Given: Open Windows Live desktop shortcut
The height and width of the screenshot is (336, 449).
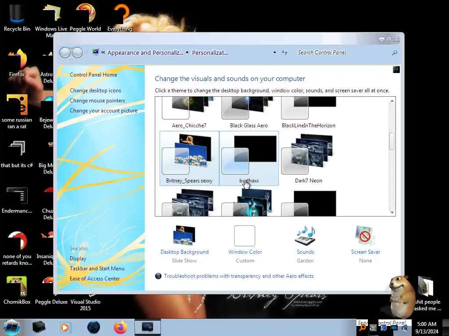Looking at the screenshot, I should (51, 19).
